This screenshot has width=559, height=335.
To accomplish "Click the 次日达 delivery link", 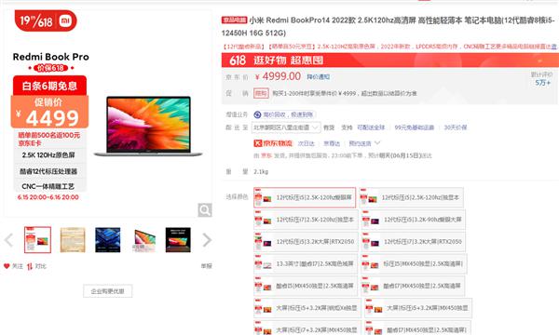I will [307, 143].
